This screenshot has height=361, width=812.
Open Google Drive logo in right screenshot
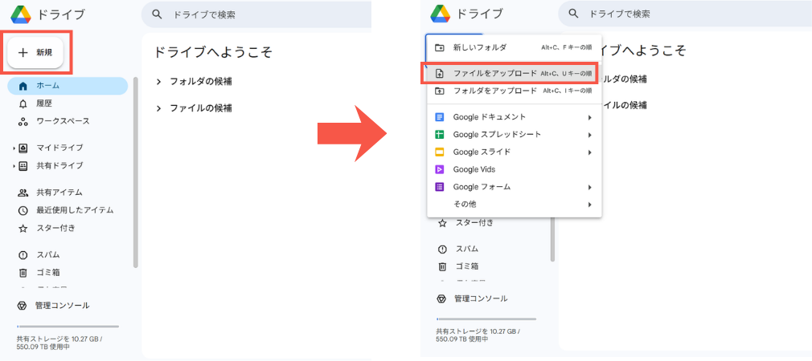click(440, 14)
